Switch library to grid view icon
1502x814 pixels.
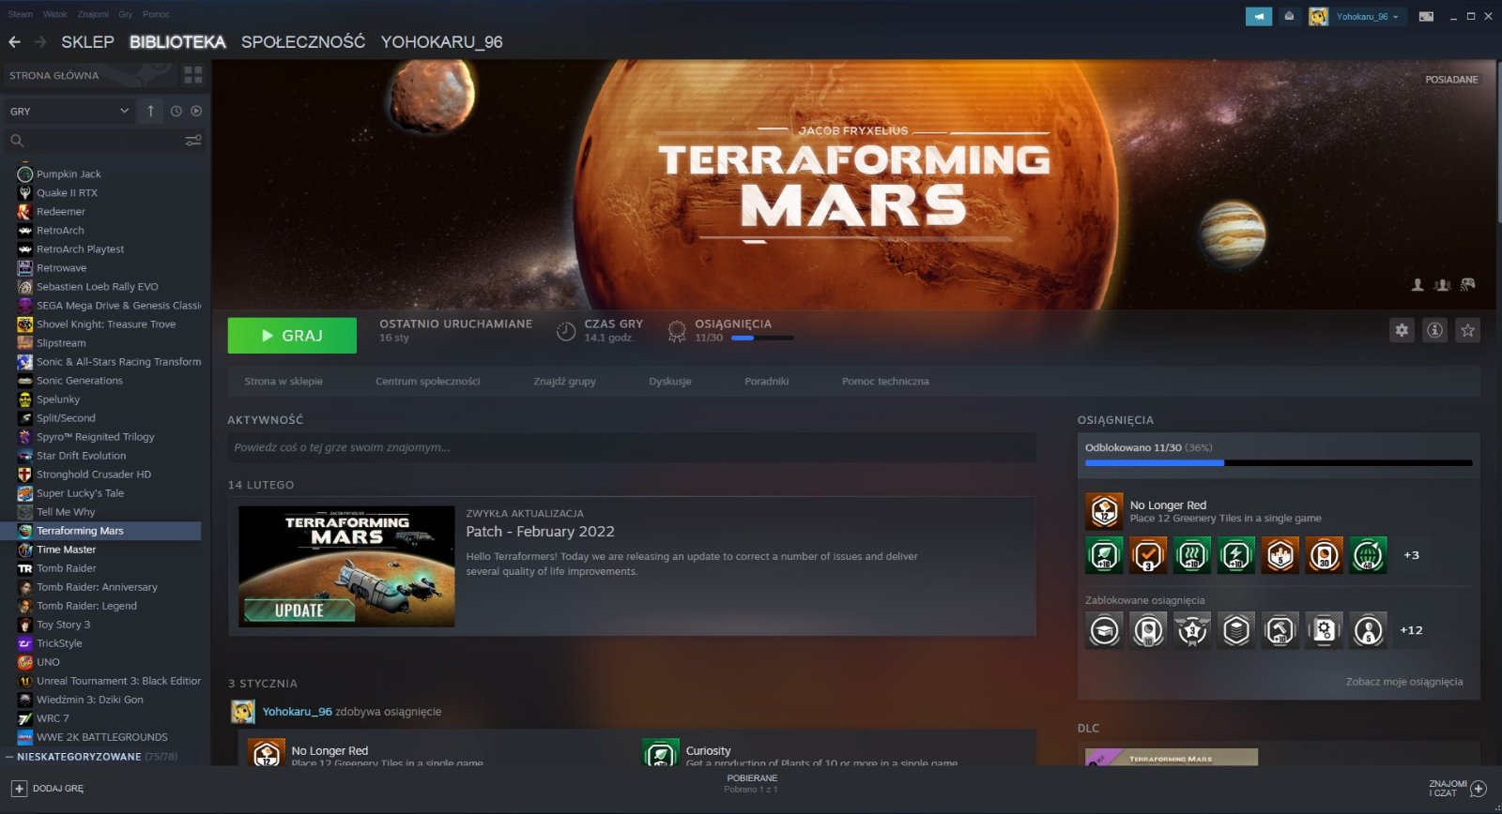click(193, 75)
